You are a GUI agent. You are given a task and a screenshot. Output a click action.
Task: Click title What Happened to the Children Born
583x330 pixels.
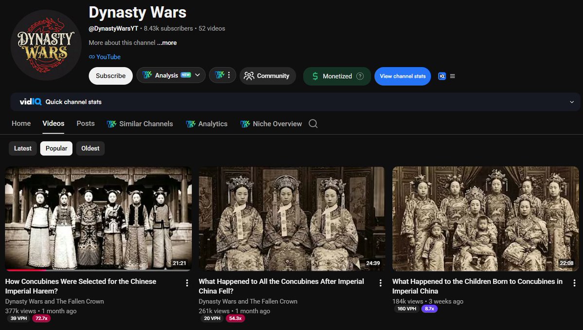[477, 286]
